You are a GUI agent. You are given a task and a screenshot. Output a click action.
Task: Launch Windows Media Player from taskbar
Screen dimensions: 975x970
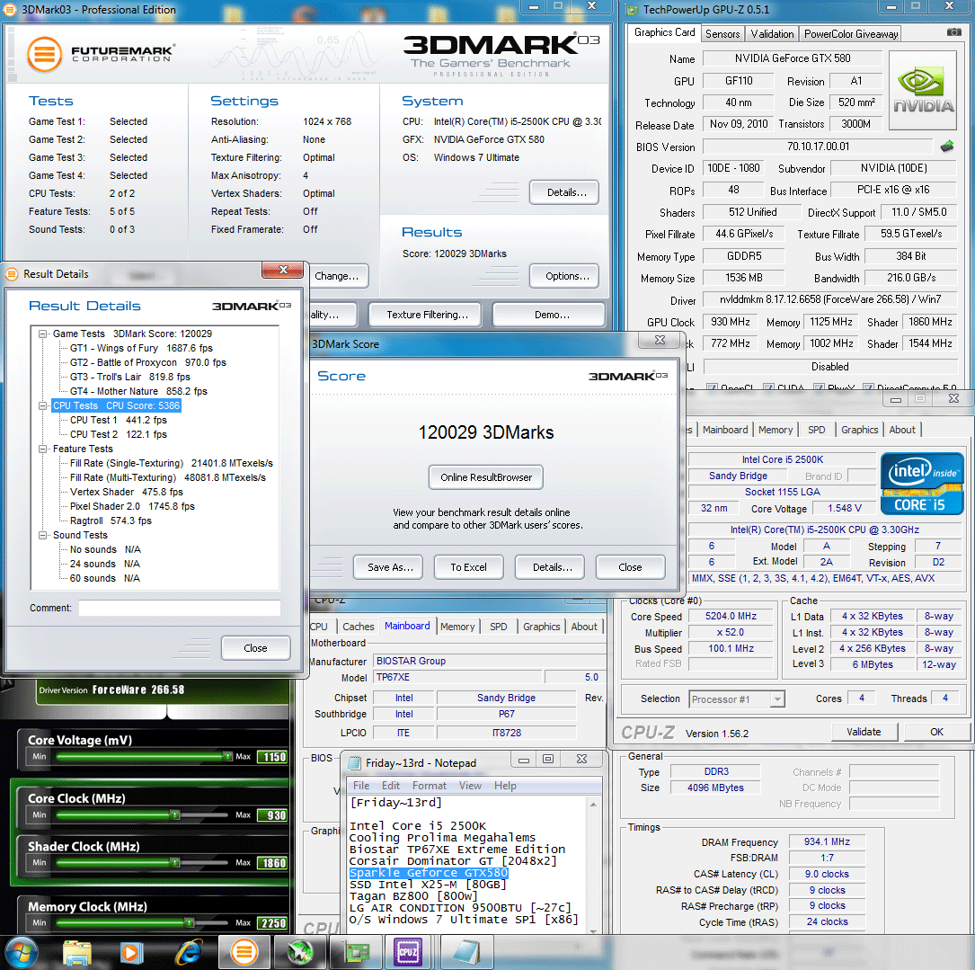[132, 953]
